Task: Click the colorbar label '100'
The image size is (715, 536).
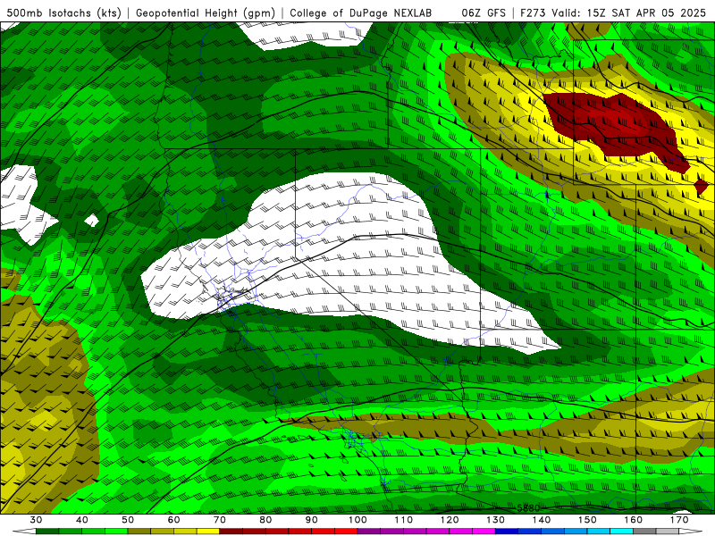Action: pos(357,520)
